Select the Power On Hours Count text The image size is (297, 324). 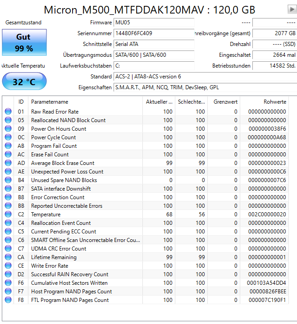[x=59, y=129]
